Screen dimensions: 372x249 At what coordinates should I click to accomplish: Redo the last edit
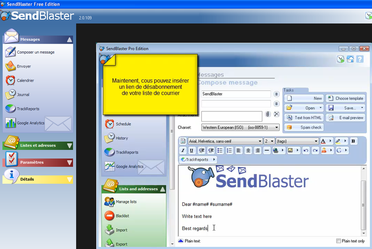(315, 150)
